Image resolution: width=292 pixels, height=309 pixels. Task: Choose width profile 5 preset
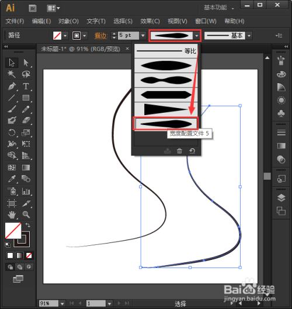(x=166, y=124)
